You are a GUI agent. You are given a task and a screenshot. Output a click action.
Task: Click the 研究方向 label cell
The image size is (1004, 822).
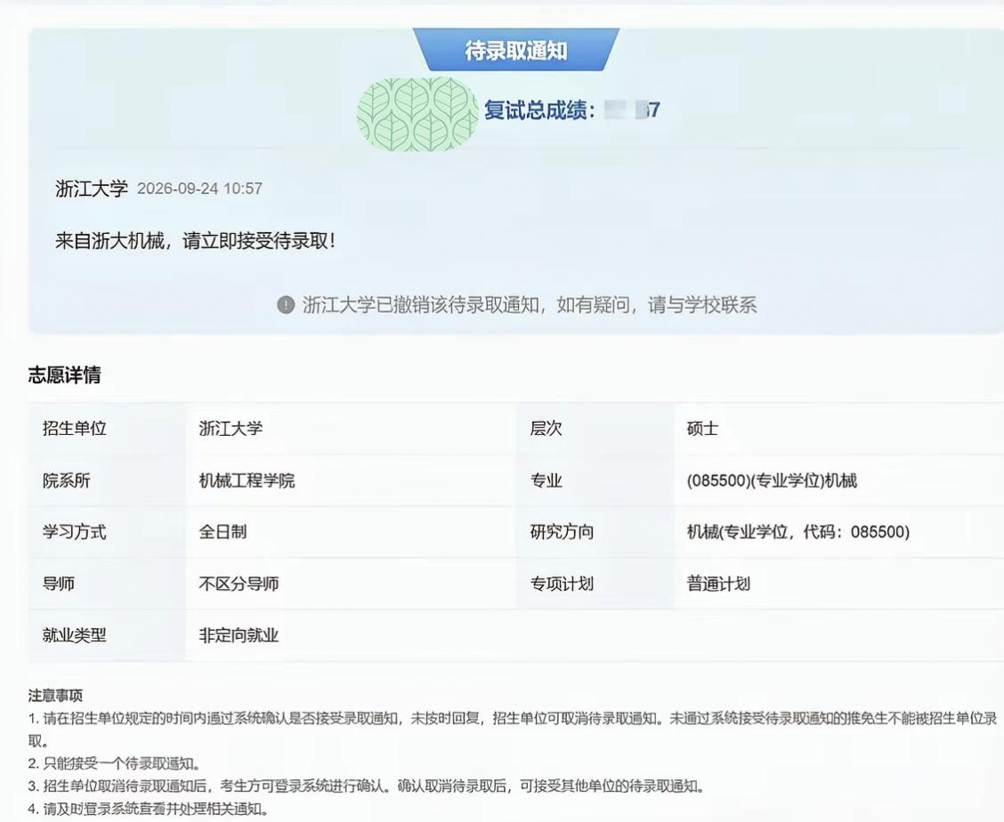[x=595, y=532]
